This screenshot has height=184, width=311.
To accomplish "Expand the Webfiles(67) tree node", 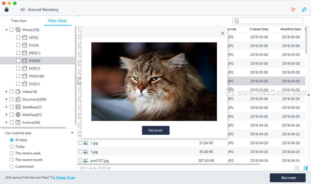I will (x=6, y=115).
